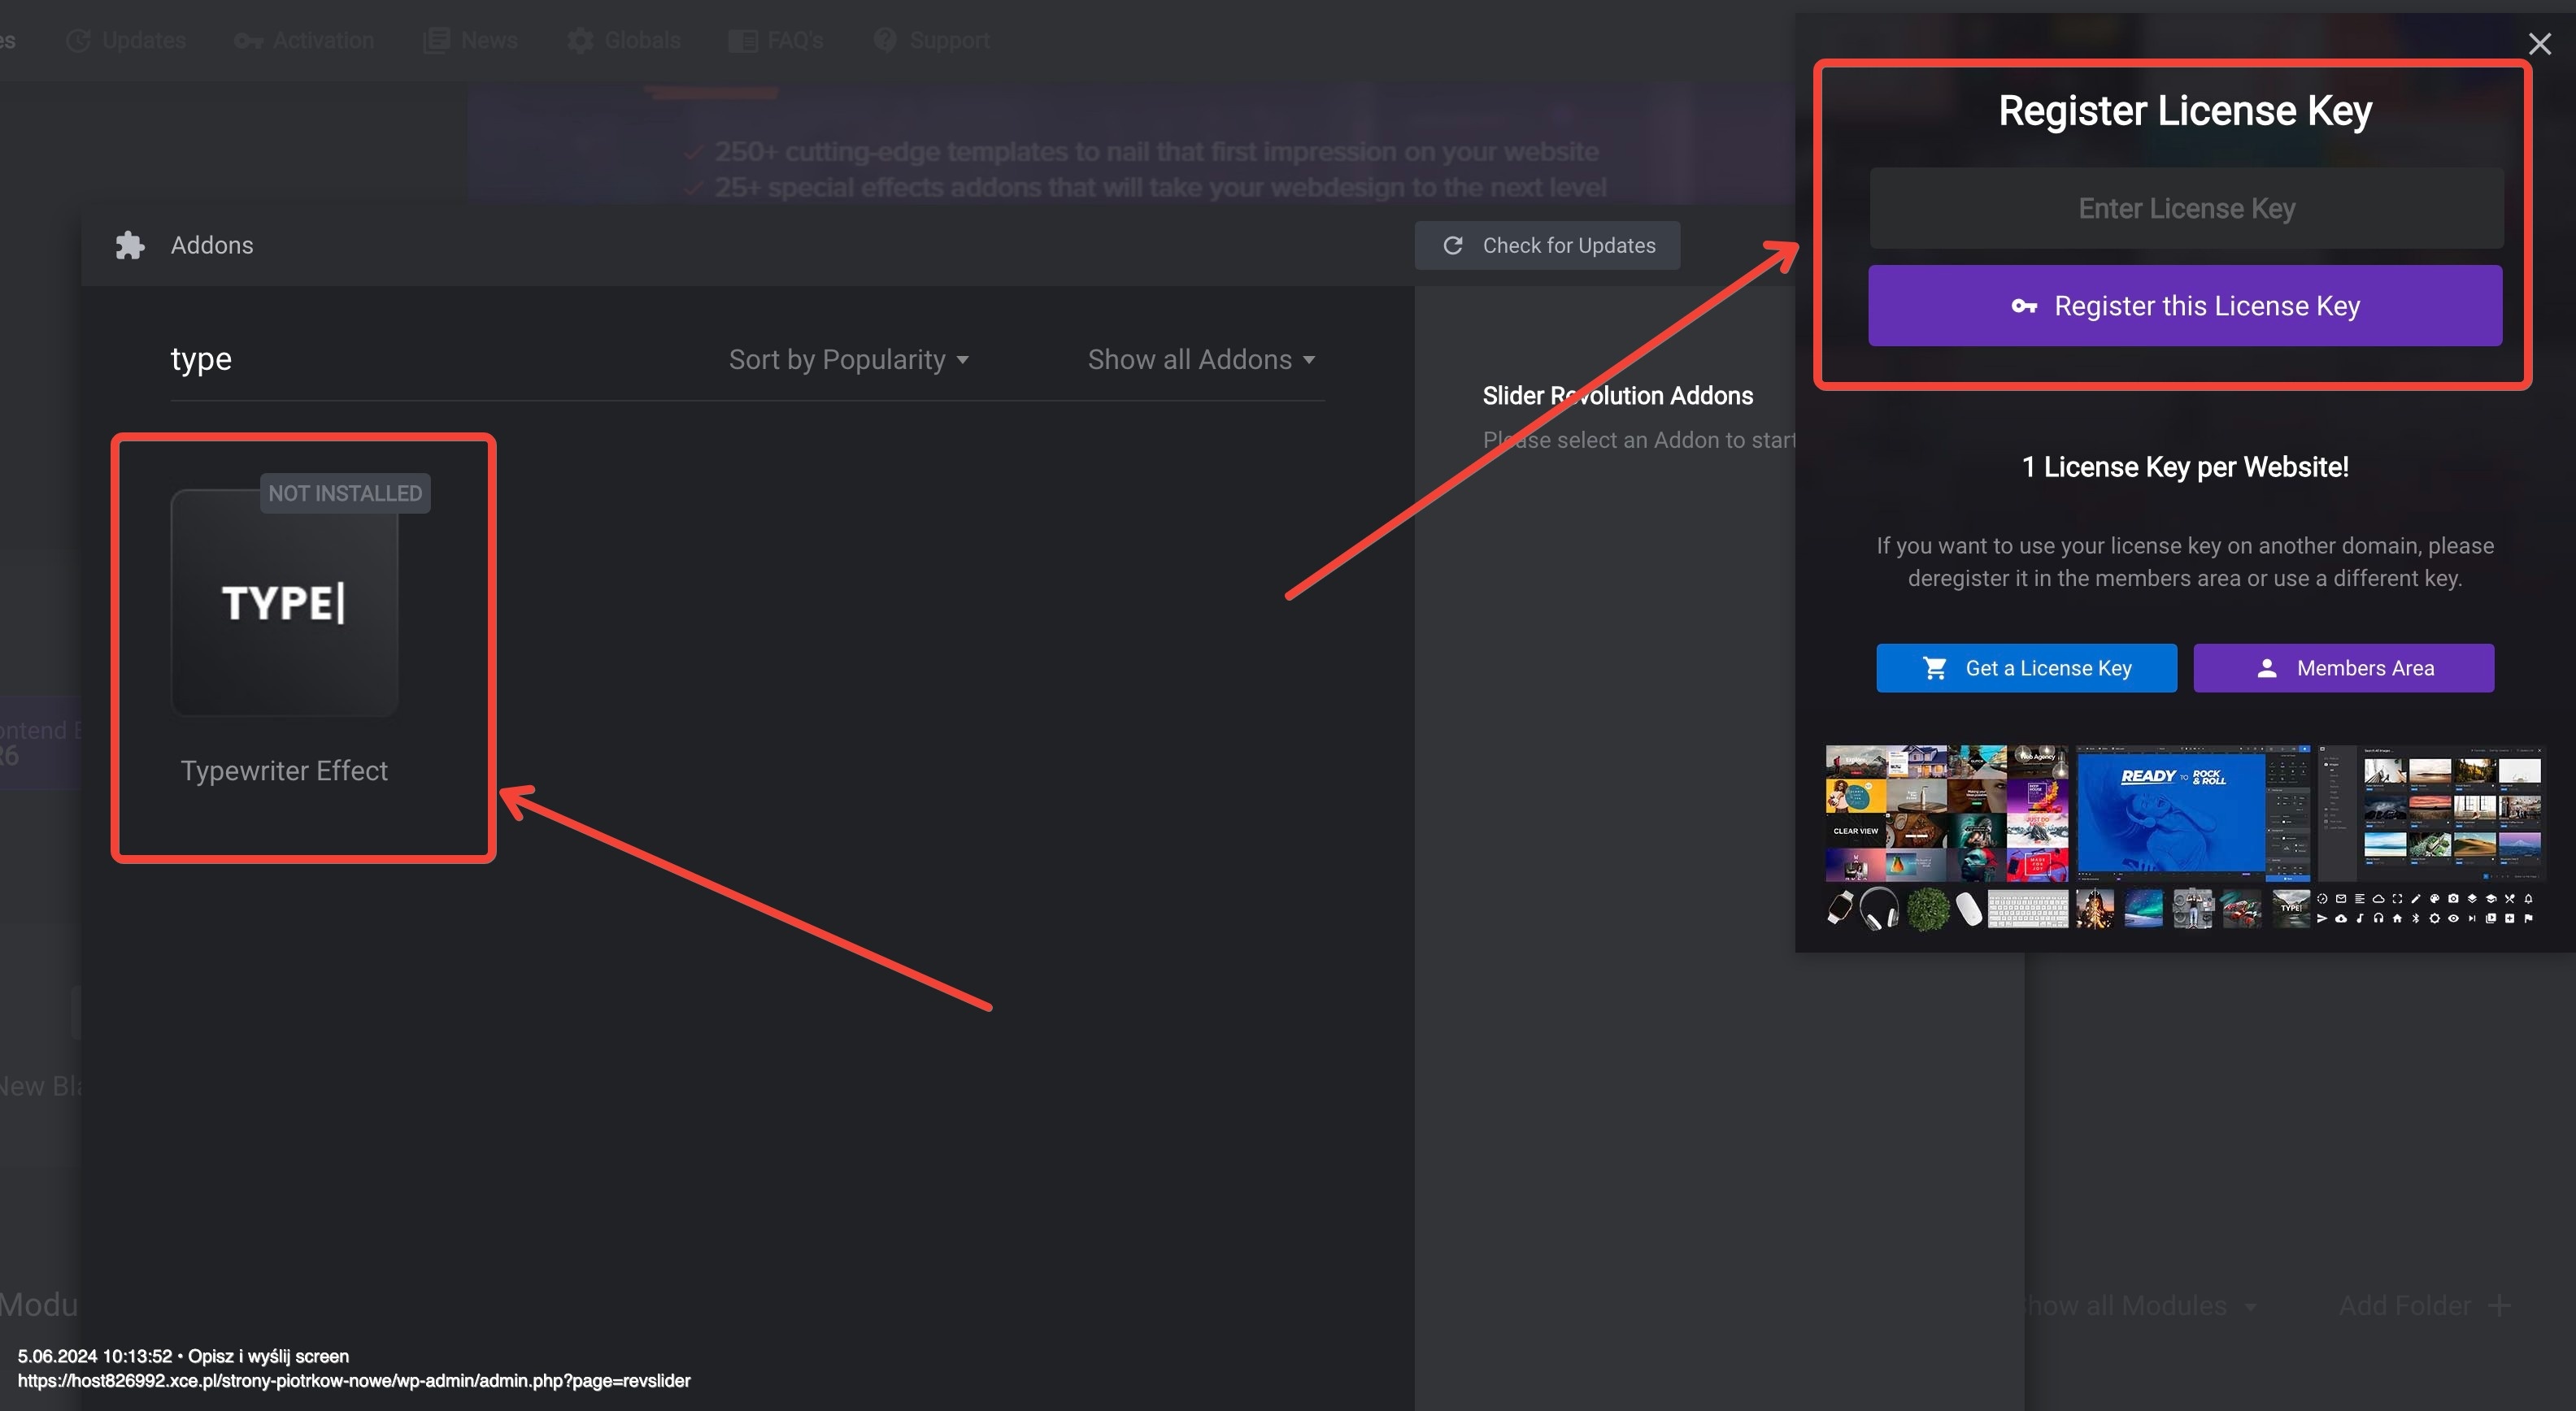This screenshot has height=1411, width=2576.
Task: Click Register this License Key button
Action: tap(2185, 306)
